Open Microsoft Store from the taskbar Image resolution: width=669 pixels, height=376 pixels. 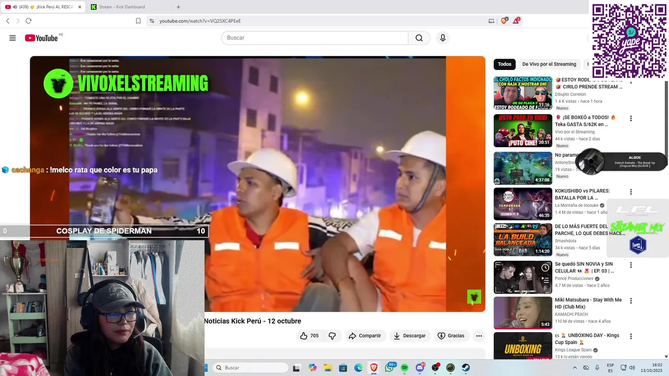click(343, 368)
